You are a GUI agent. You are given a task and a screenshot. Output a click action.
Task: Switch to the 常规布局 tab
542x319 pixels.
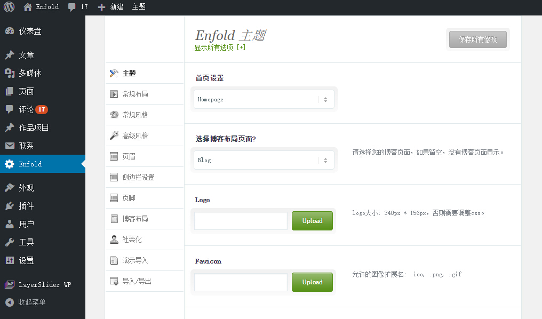[x=135, y=94]
